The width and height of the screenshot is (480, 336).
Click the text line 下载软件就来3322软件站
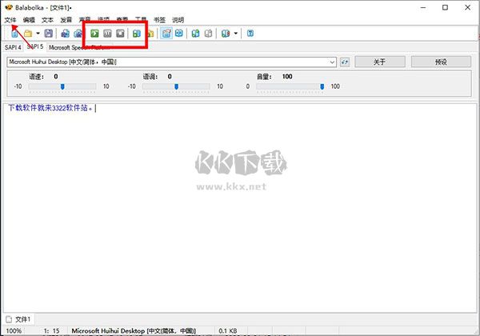50,108
